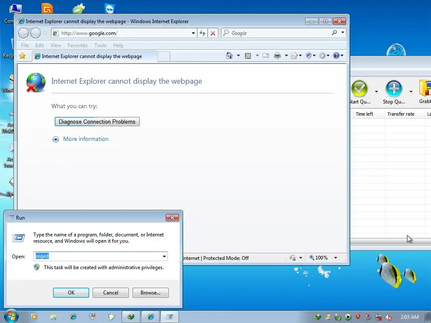Viewport: 431px width, 323px height.
Task: Expand the Run dialog Open combo dropdown
Action: tap(164, 257)
